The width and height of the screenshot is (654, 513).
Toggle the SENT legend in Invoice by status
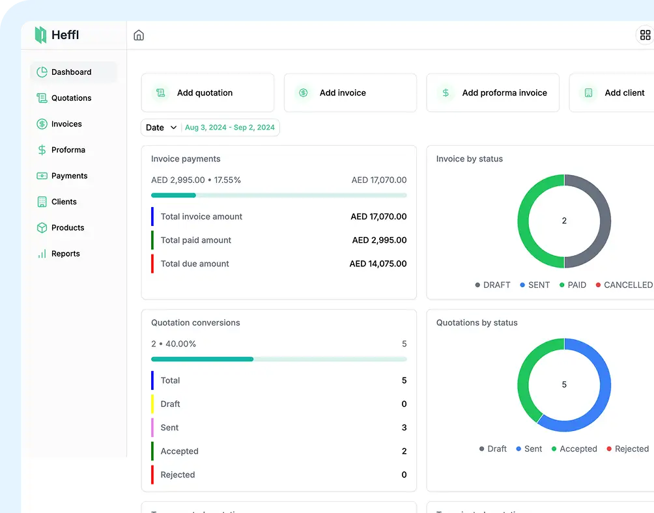(x=535, y=285)
